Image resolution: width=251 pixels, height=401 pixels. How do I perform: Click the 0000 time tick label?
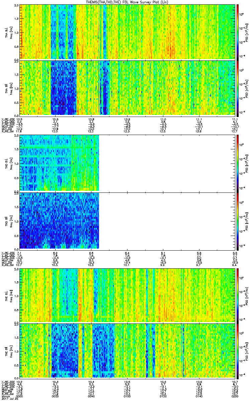(19, 397)
